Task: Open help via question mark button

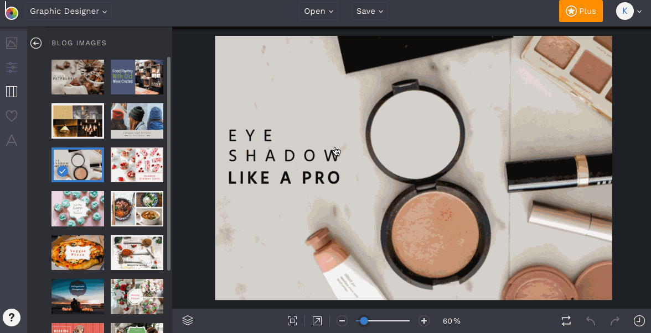Action: pyautogui.click(x=12, y=318)
